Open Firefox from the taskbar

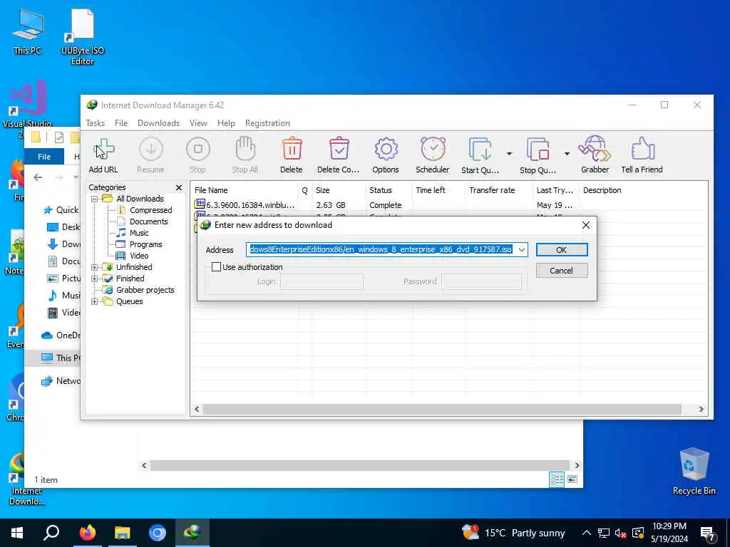pos(87,533)
